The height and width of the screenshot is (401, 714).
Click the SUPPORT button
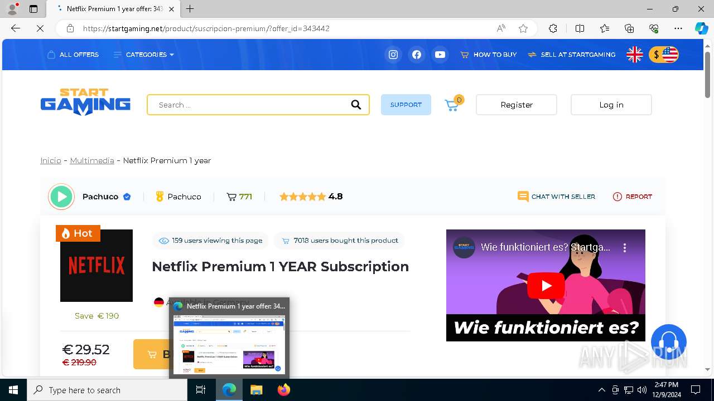coord(406,105)
